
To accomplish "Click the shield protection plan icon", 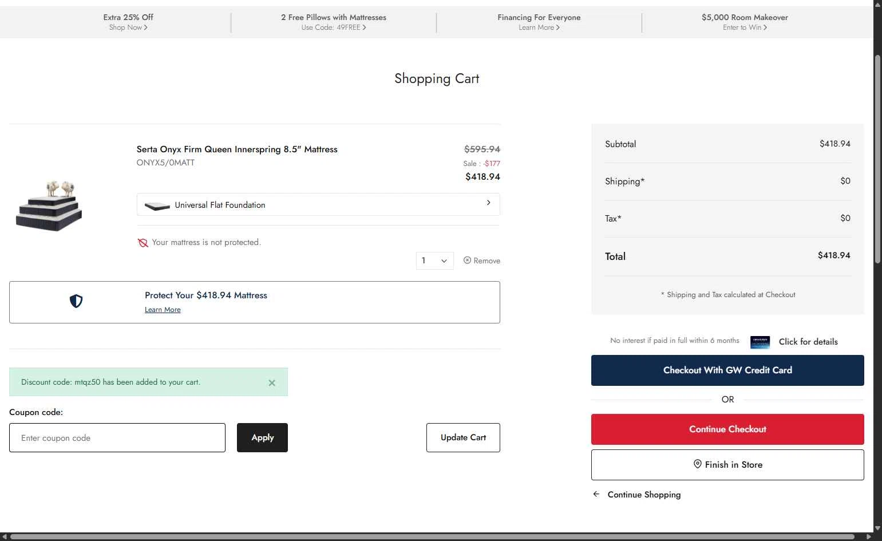I will tap(76, 301).
